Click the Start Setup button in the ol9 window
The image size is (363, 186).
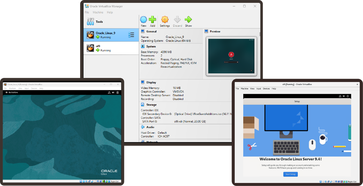[291, 174]
